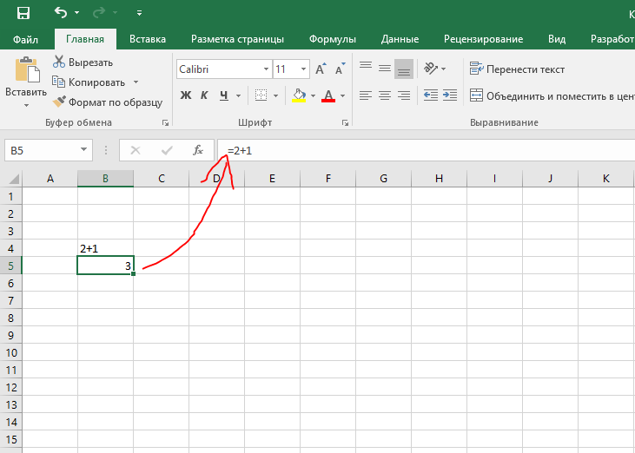The width and height of the screenshot is (635, 453).
Task: Click the Select All corner triangle
Action: (x=13, y=179)
